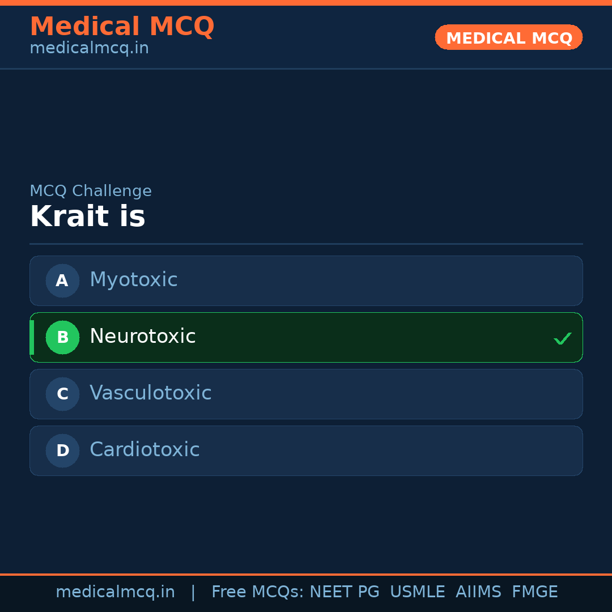Screen dimensions: 612x612
Task: Click the green checkmark on Neurotoxic
Action: (x=563, y=338)
